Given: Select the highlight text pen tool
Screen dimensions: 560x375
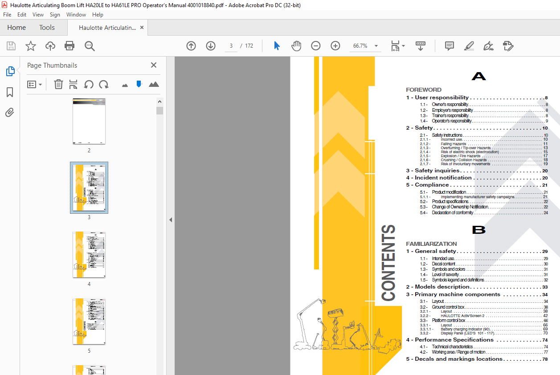Looking at the screenshot, I should point(469,46).
